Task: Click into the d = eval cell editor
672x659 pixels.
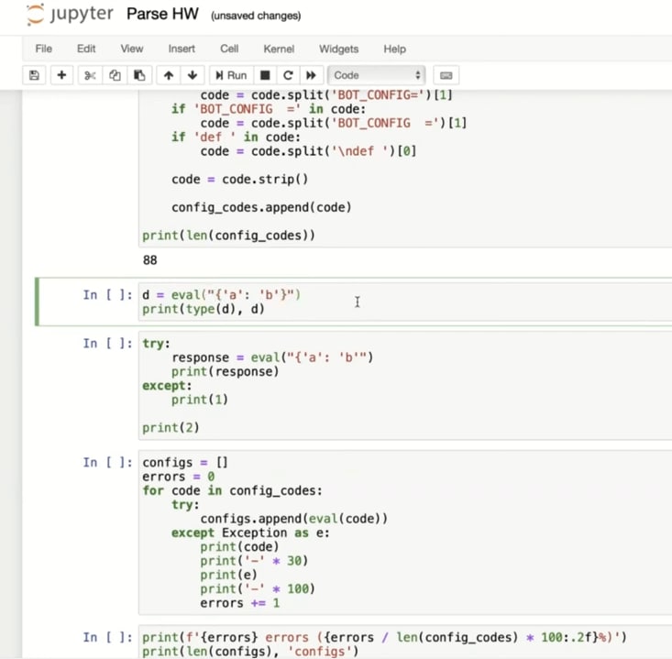Action: pyautogui.click(x=405, y=302)
